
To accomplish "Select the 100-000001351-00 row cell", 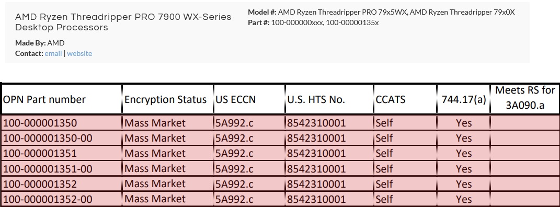I will pyautogui.click(x=61, y=168).
